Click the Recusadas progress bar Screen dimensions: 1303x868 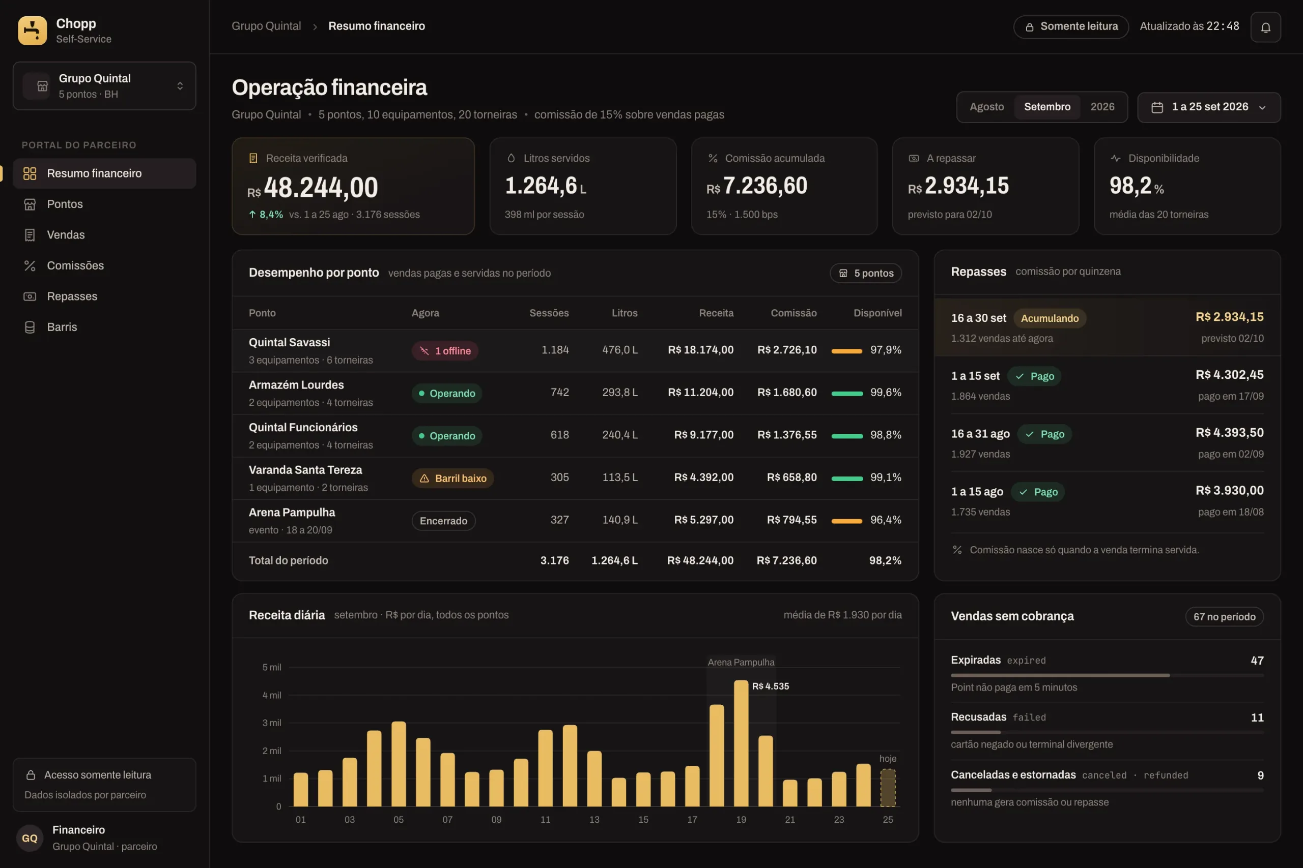[1107, 732]
